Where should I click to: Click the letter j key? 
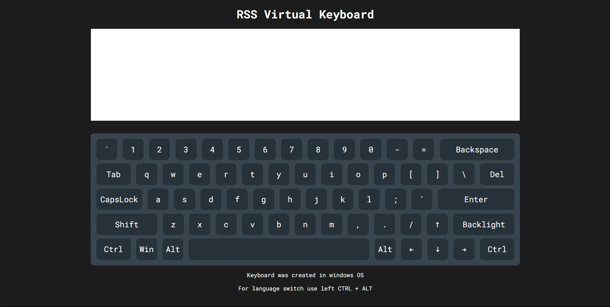tap(316, 199)
